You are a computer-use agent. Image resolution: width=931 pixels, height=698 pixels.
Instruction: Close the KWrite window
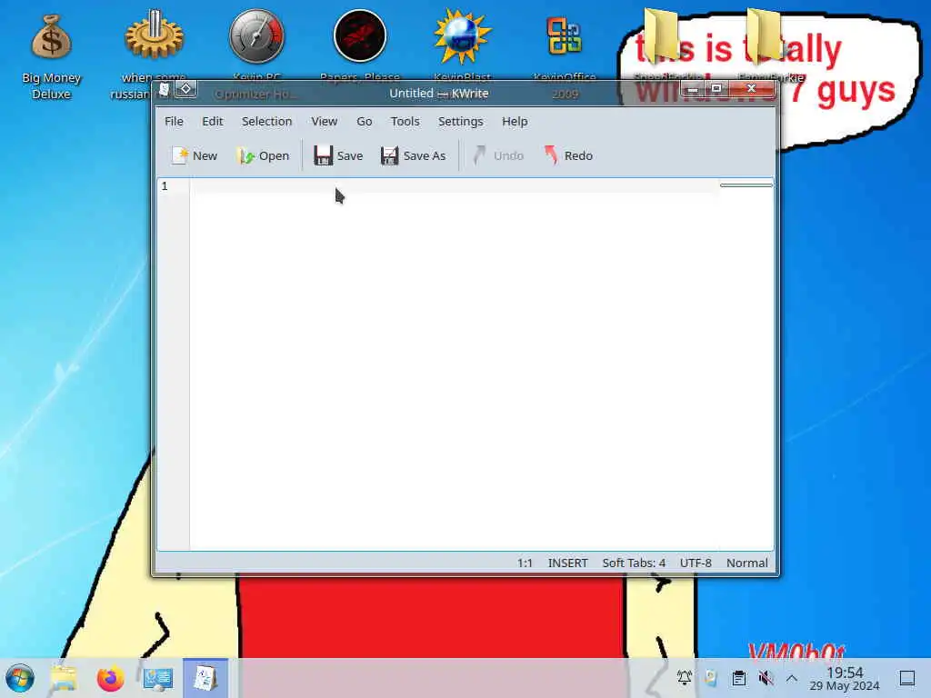[752, 89]
